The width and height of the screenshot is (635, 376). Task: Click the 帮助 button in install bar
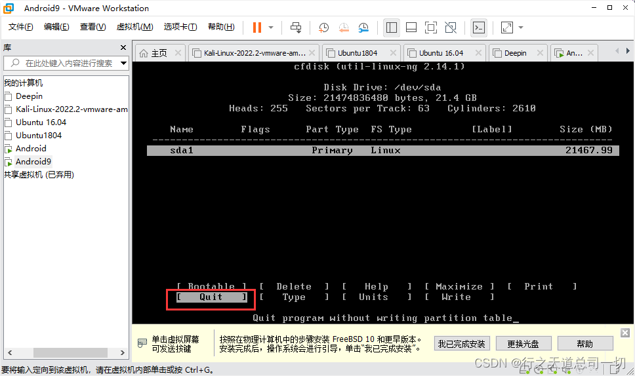[x=584, y=344]
